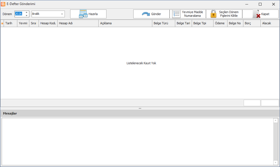Image resolution: width=280 pixels, height=167 pixels.
Task: Minimize the E-Defter Gönderimi window
Action: [247, 4]
